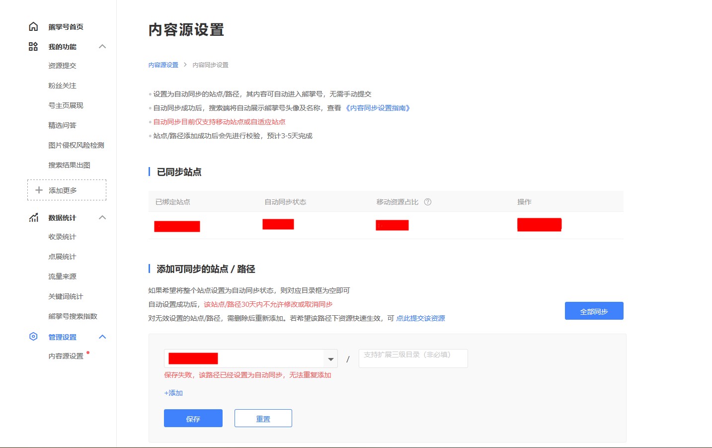Select 搜索结果出图 in the sidebar
712x448 pixels.
click(x=69, y=165)
